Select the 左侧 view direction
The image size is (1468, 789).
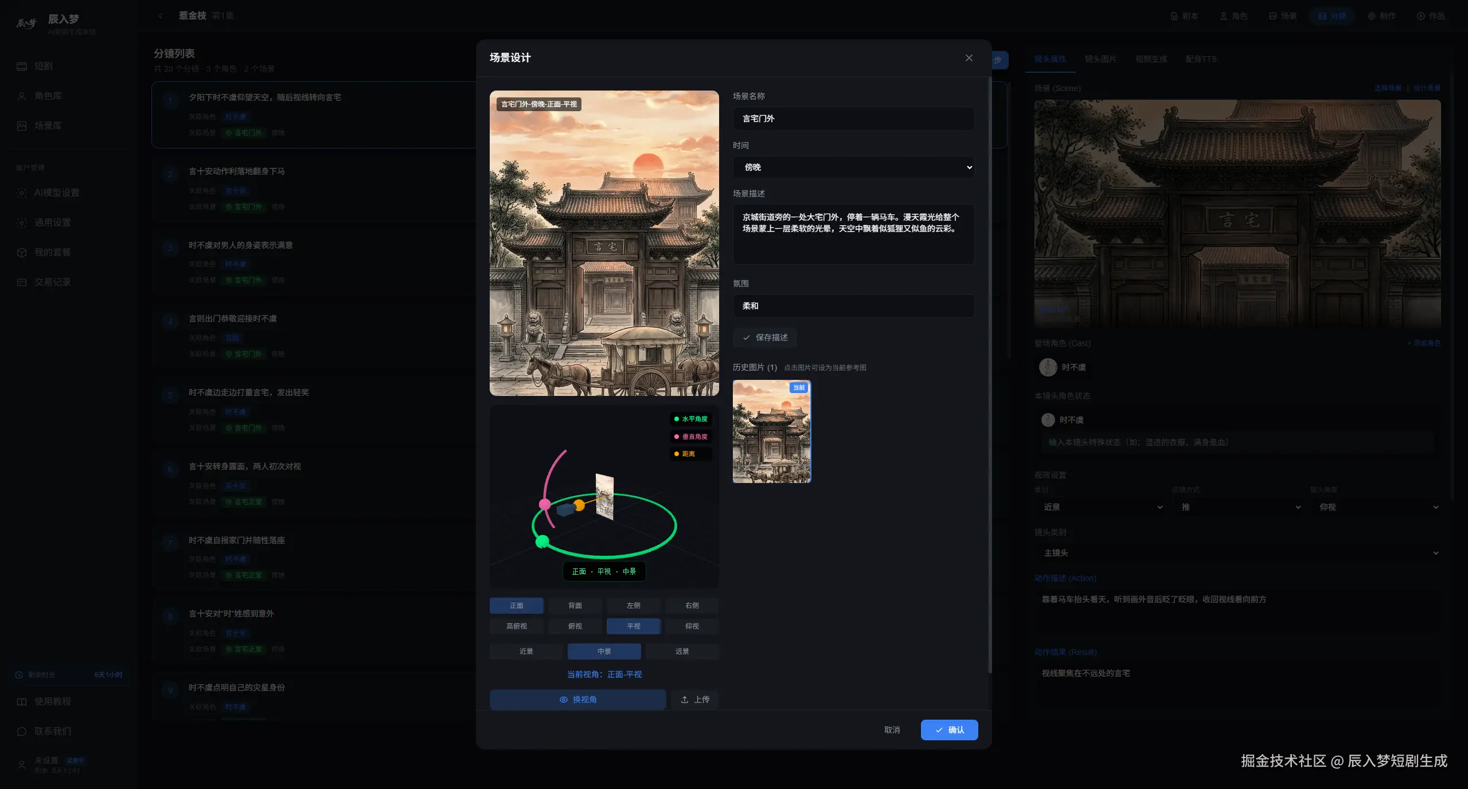634,606
